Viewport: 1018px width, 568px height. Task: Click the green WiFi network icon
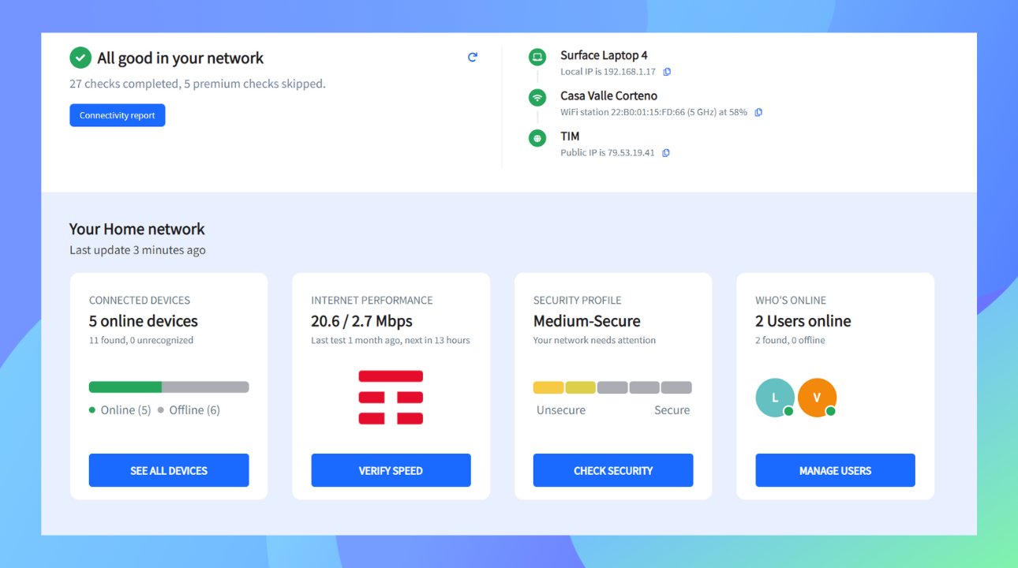point(537,98)
